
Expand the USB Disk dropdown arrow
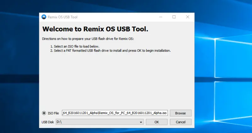(141, 122)
